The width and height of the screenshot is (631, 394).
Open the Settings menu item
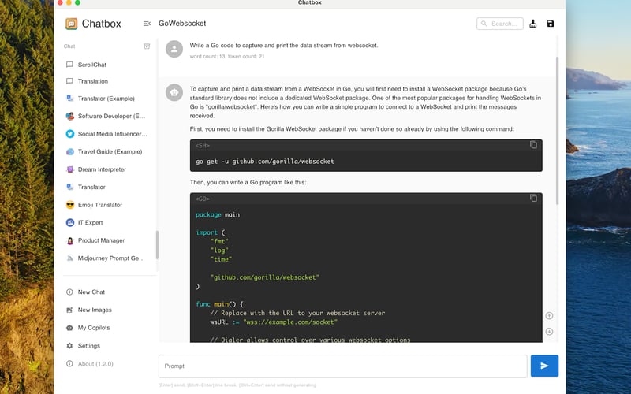click(x=88, y=346)
